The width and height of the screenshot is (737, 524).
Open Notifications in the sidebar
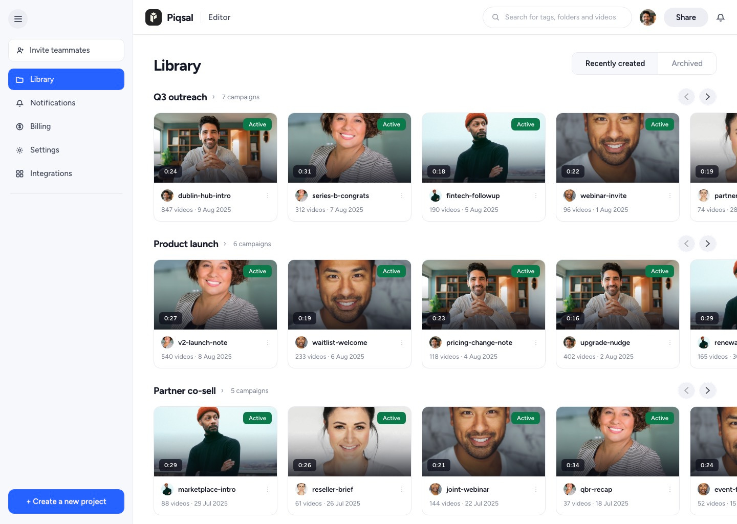(x=66, y=103)
